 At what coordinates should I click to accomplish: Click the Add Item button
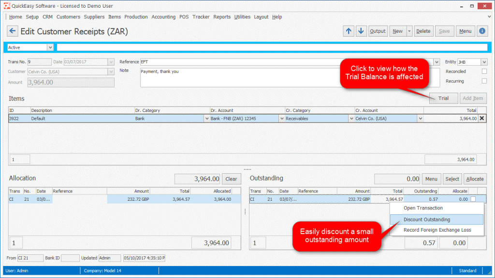point(473,98)
